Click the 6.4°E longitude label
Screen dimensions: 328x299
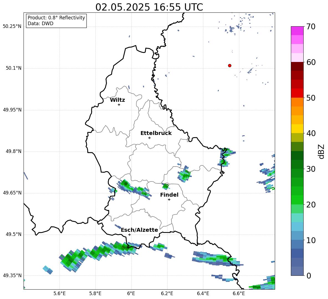tap(203, 293)
